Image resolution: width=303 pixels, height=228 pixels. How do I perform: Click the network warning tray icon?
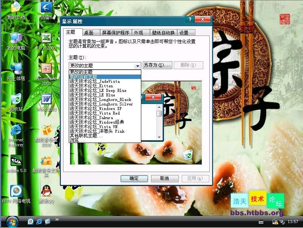point(275,222)
